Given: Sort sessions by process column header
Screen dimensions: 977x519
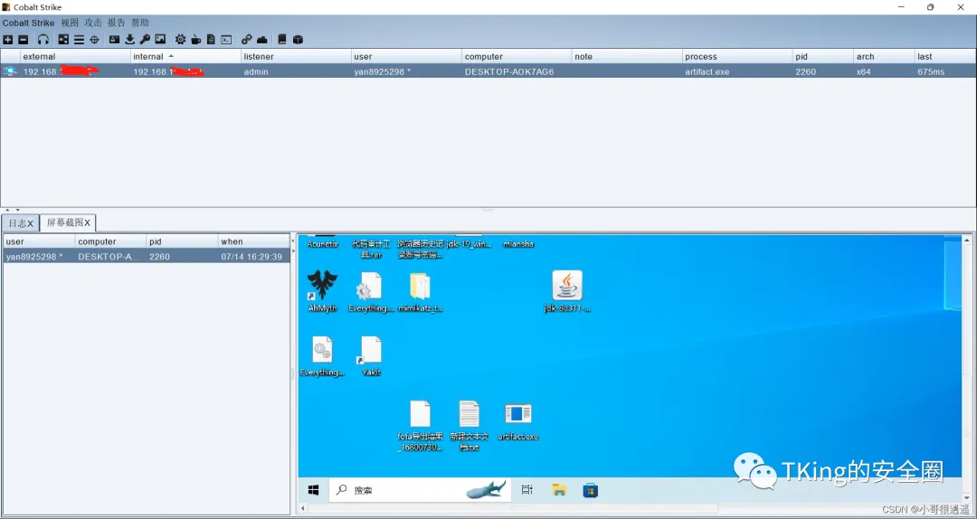Looking at the screenshot, I should [x=738, y=57].
